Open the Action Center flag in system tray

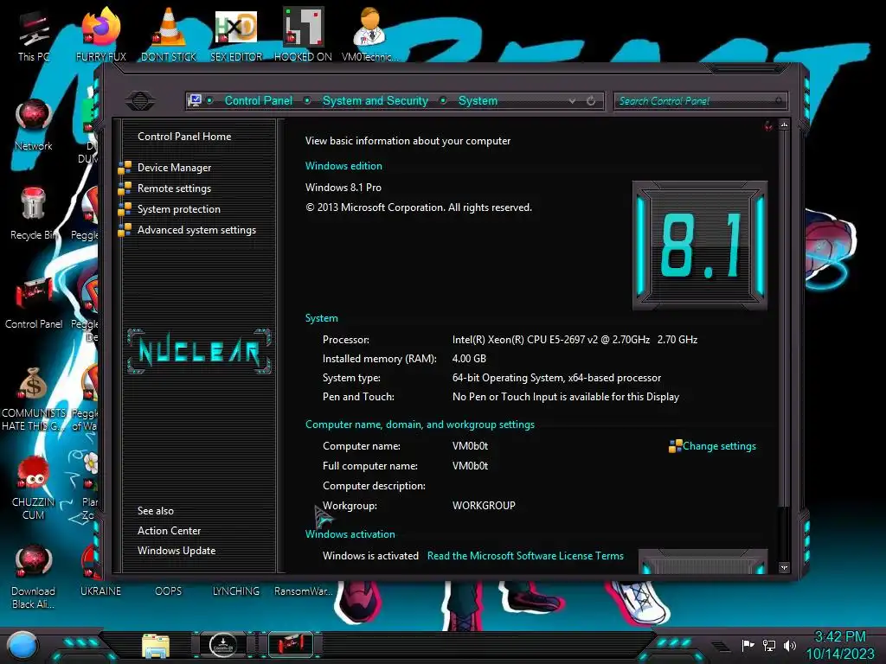click(x=748, y=645)
